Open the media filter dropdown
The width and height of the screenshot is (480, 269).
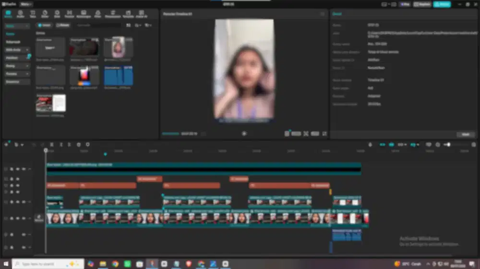148,25
